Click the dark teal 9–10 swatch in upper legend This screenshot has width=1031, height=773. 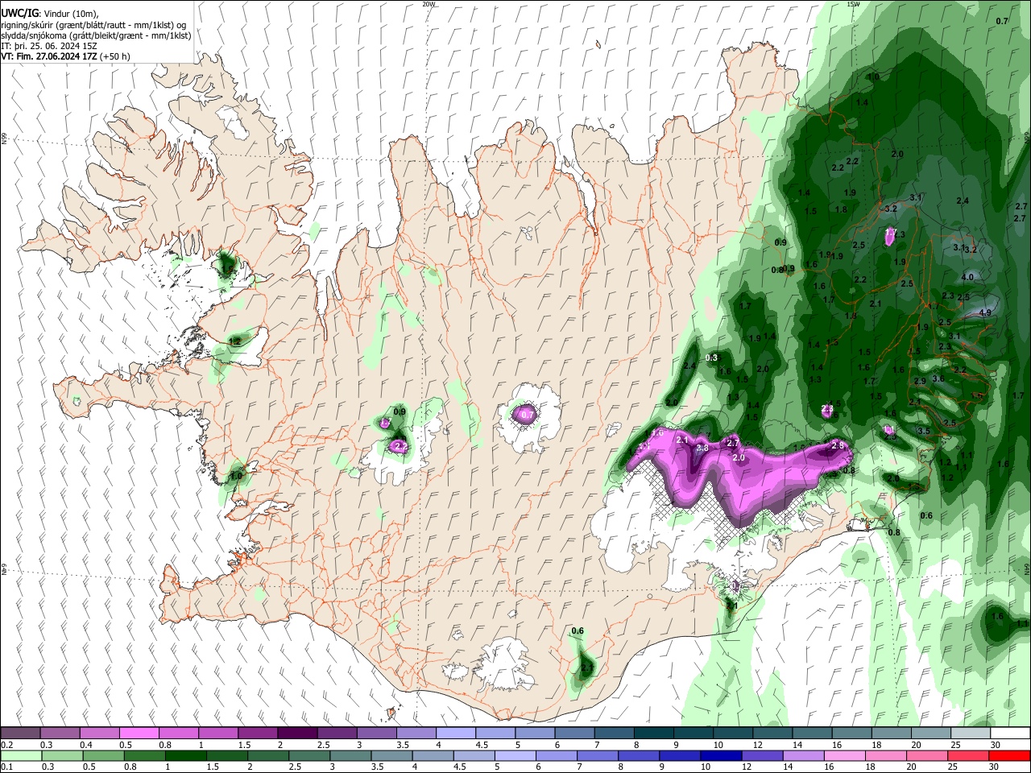pyautogui.click(x=693, y=734)
